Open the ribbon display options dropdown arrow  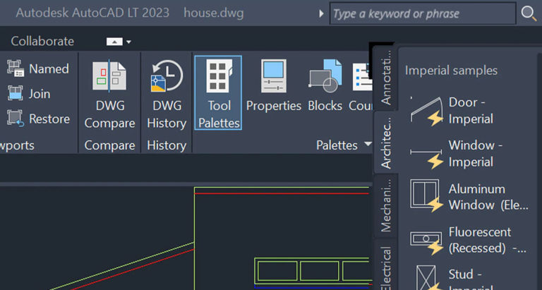tap(128, 42)
